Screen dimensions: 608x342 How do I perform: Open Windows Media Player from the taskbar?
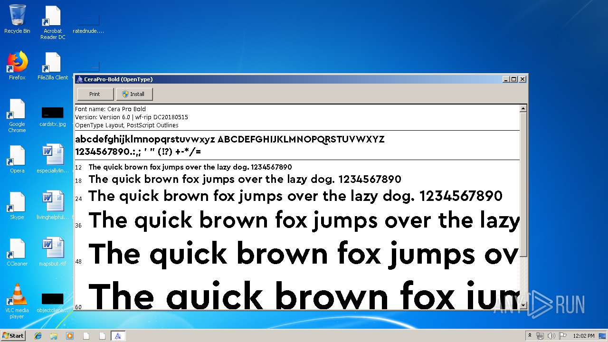pyautogui.click(x=70, y=336)
